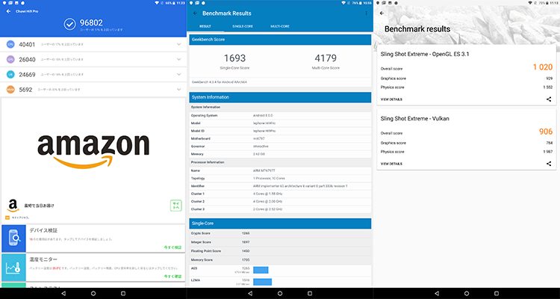560x299 pixels.
Task: Click the Geekbench Score section header
Action: click(280, 40)
